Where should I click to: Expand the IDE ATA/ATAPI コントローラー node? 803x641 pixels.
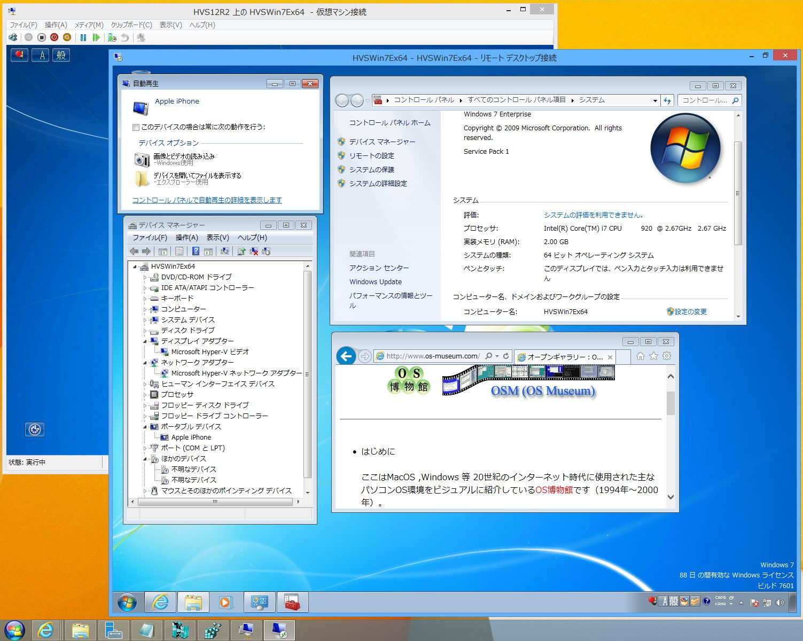coord(145,288)
